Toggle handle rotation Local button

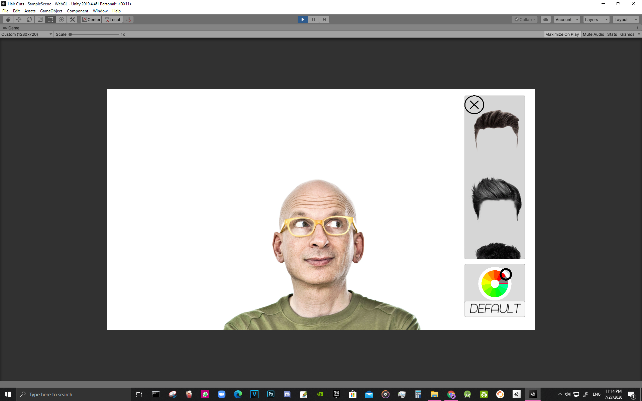tap(112, 19)
